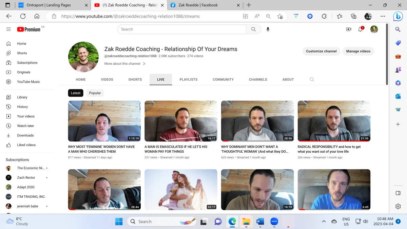Select the Latest filter chip
407x229 pixels.
click(76, 93)
